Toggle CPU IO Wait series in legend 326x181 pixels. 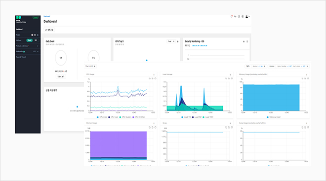(139, 117)
